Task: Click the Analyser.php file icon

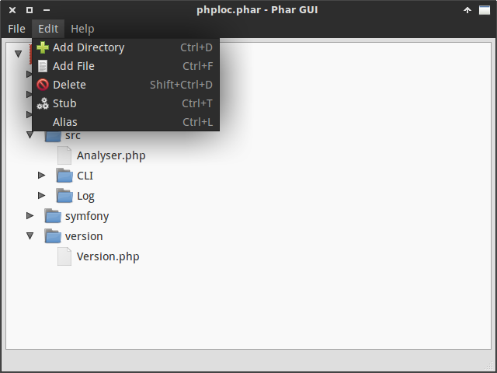Action: pyautogui.click(x=64, y=155)
